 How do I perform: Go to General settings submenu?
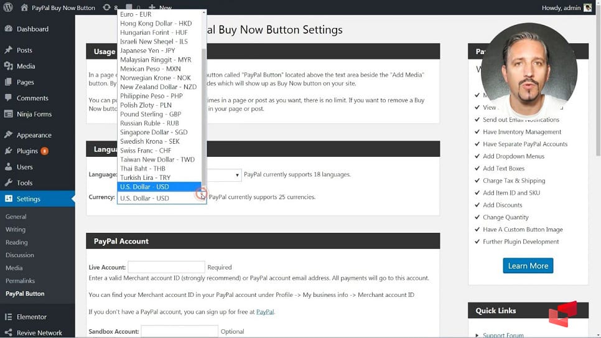(x=16, y=217)
